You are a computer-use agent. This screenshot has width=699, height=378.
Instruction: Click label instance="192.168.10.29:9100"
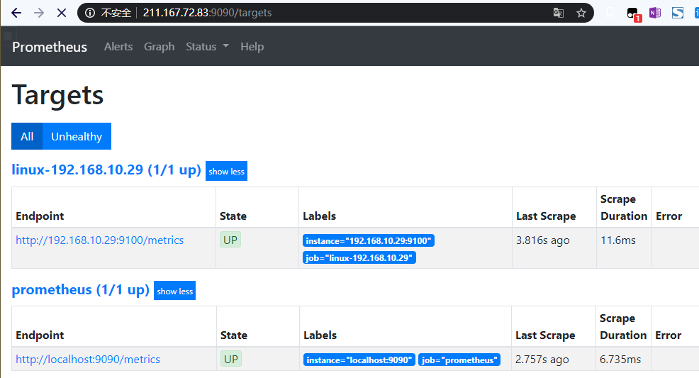click(368, 240)
